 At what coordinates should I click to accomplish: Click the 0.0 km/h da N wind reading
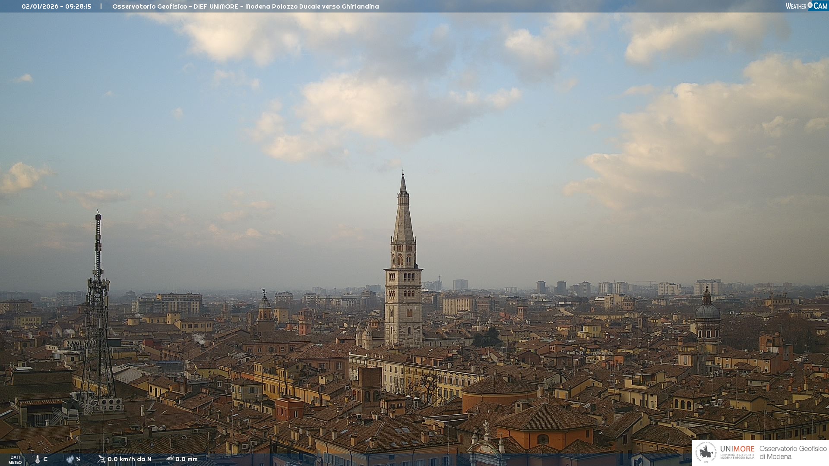click(x=130, y=459)
